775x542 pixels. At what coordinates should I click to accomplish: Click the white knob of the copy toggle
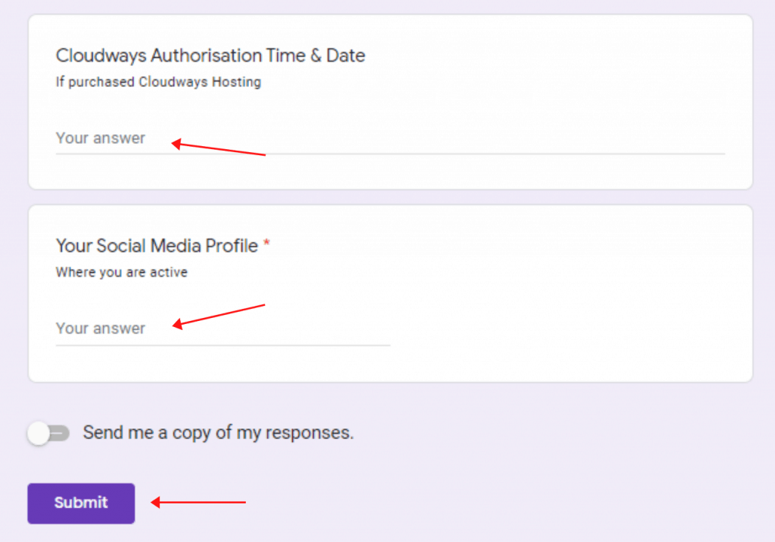[x=38, y=434]
